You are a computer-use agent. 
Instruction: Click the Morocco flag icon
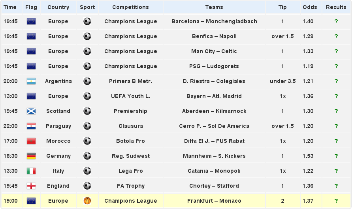[x=31, y=141]
